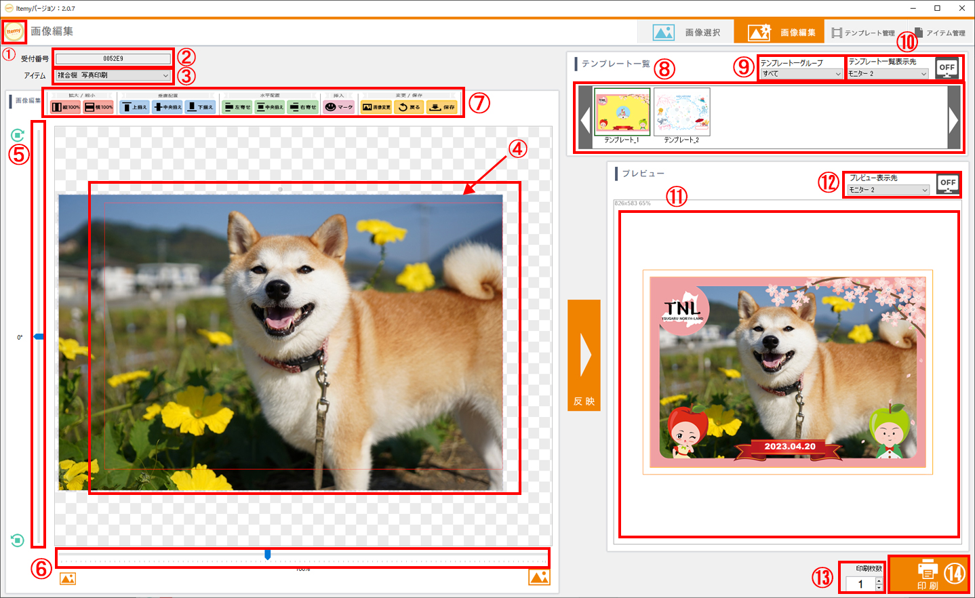Image resolution: width=975 pixels, height=598 pixels.
Task: Increase the print count with the up arrow
Action: [x=879, y=580]
